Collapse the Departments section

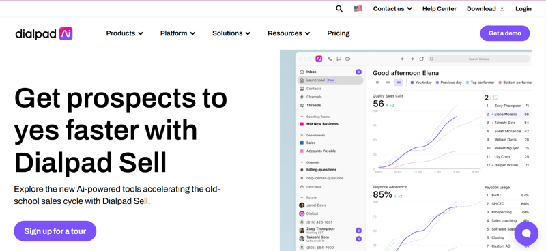click(x=302, y=135)
